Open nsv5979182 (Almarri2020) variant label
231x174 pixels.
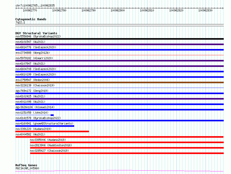coord(34,58)
